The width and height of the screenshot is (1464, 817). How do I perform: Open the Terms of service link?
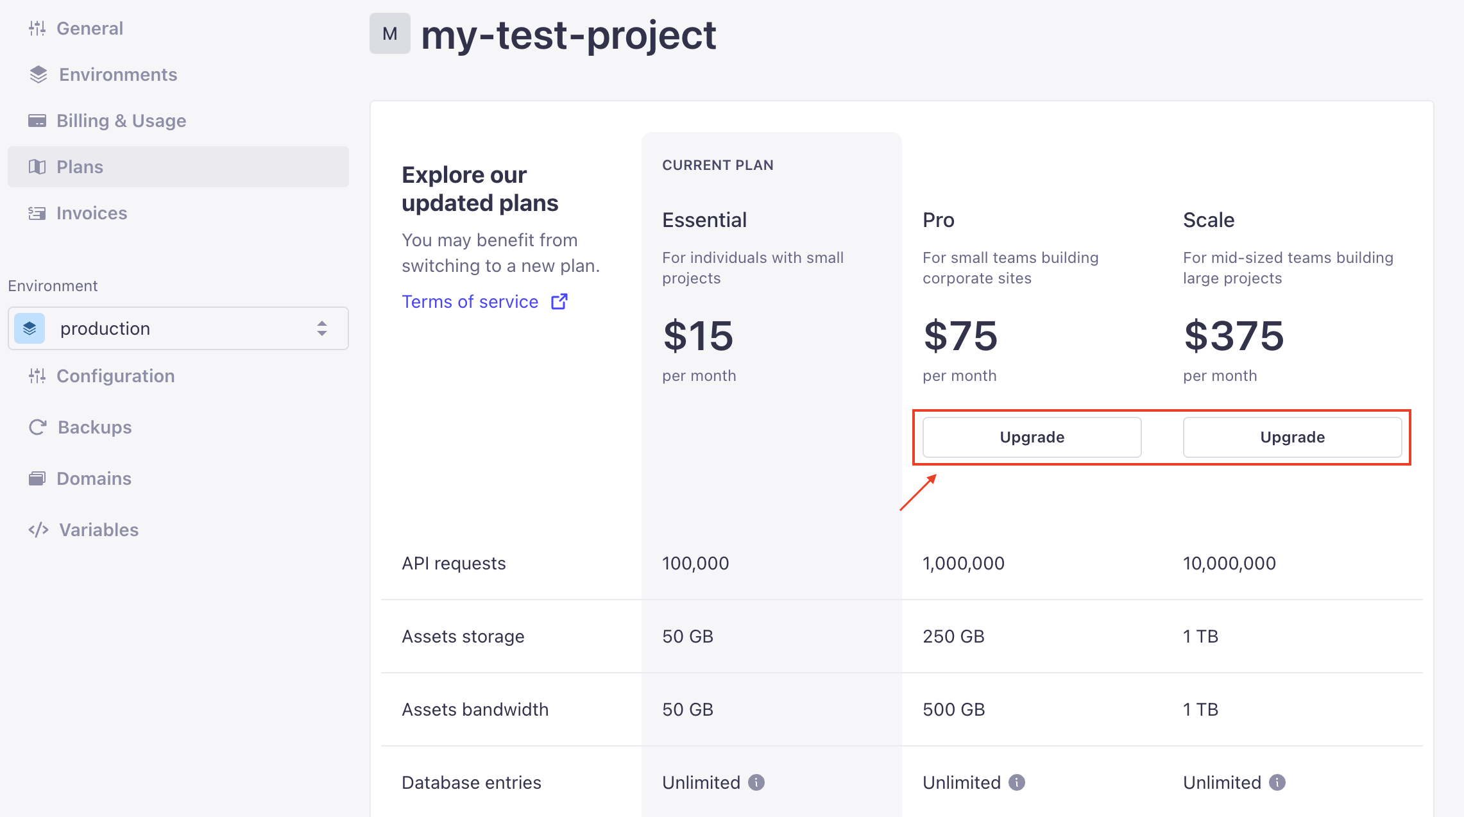point(470,301)
